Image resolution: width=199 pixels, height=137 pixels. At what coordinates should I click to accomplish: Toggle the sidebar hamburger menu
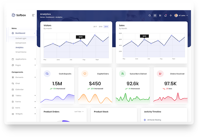[x=33, y=15]
